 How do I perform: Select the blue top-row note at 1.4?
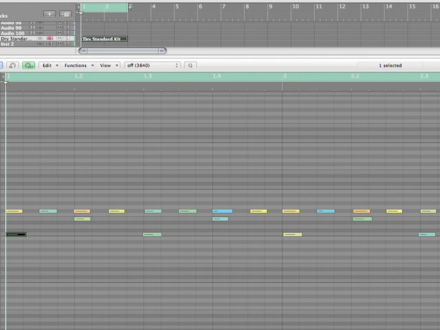(x=223, y=211)
